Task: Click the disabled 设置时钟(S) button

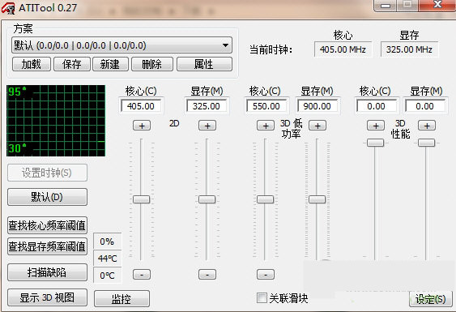Action: click(x=47, y=173)
